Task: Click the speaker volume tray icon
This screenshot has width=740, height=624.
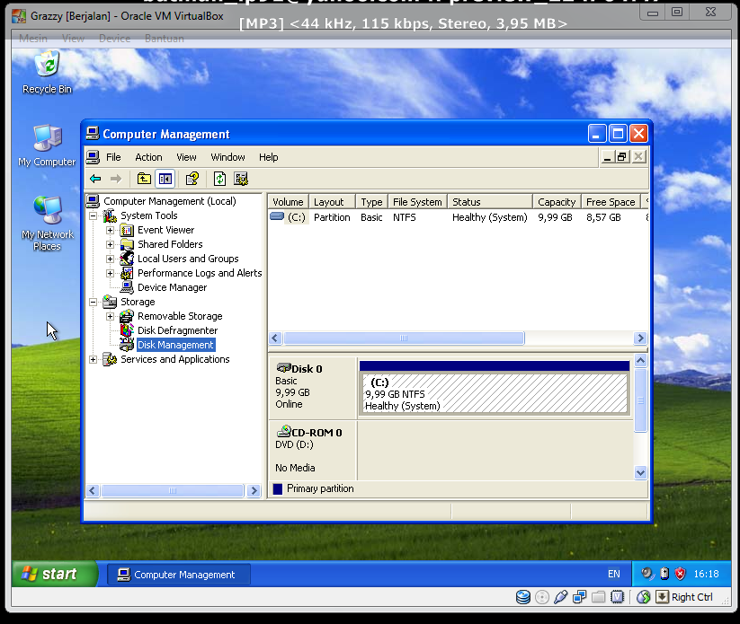Action: [x=647, y=574]
